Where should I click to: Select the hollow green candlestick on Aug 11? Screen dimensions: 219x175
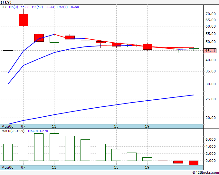point(54,39)
